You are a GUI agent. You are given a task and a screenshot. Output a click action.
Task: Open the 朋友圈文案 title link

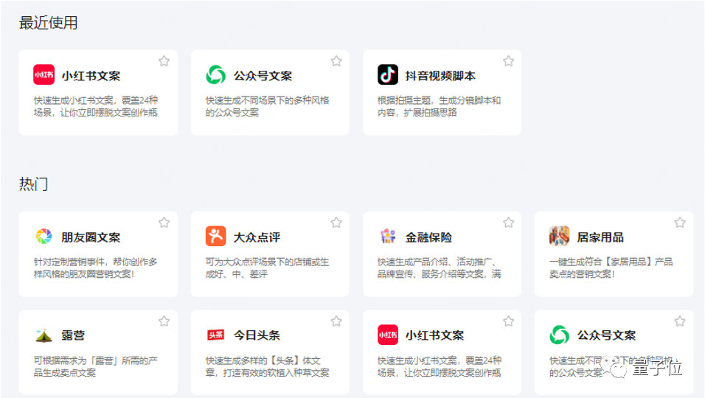tap(91, 237)
